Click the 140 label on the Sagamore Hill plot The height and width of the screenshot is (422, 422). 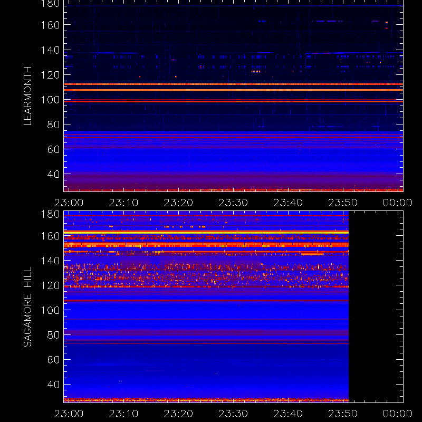pyautogui.click(x=50, y=261)
